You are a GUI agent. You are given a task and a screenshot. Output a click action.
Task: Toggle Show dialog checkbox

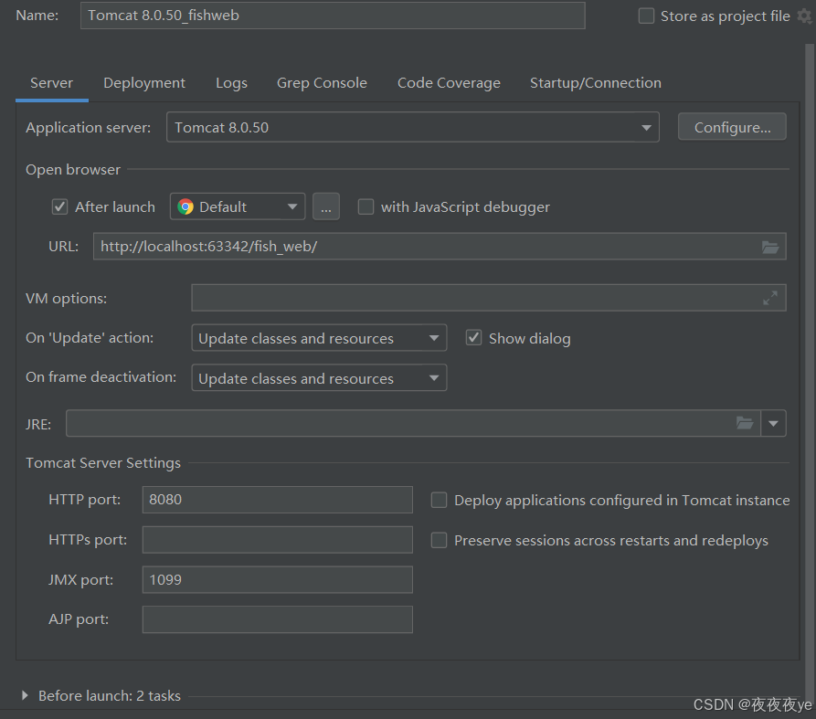[473, 338]
